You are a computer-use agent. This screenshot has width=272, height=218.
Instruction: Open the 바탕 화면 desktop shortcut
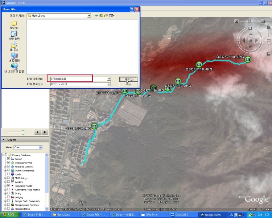[x=14, y=36]
